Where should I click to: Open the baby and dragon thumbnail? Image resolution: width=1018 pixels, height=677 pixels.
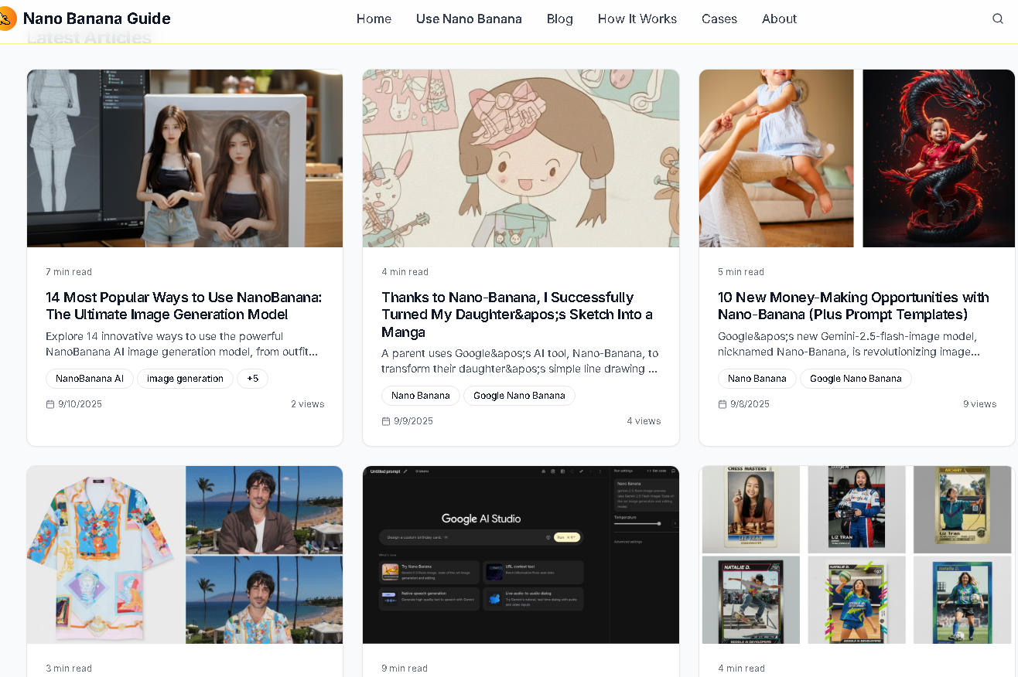857,158
